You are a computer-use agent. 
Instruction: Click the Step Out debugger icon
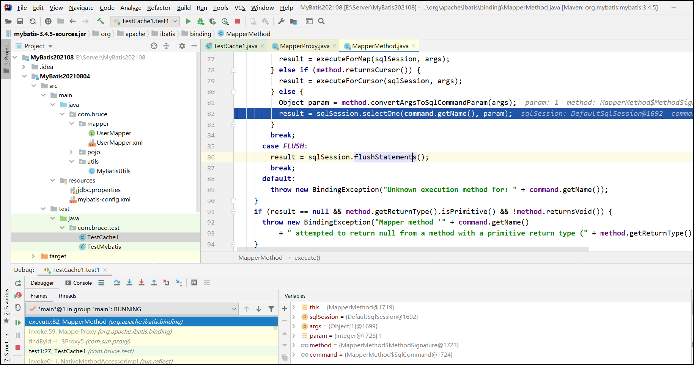point(154,282)
